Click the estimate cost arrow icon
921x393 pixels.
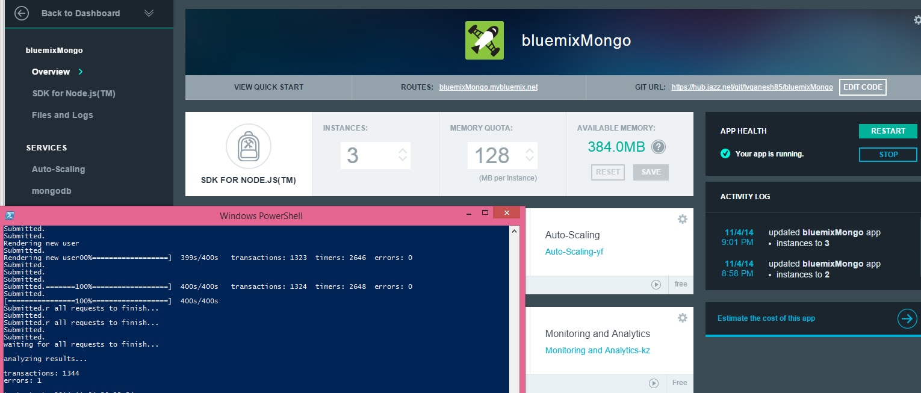(x=907, y=318)
